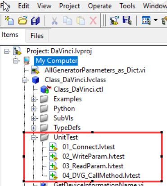Open the Operate menu
Screen dimensions: 167x186
(x=99, y=6)
